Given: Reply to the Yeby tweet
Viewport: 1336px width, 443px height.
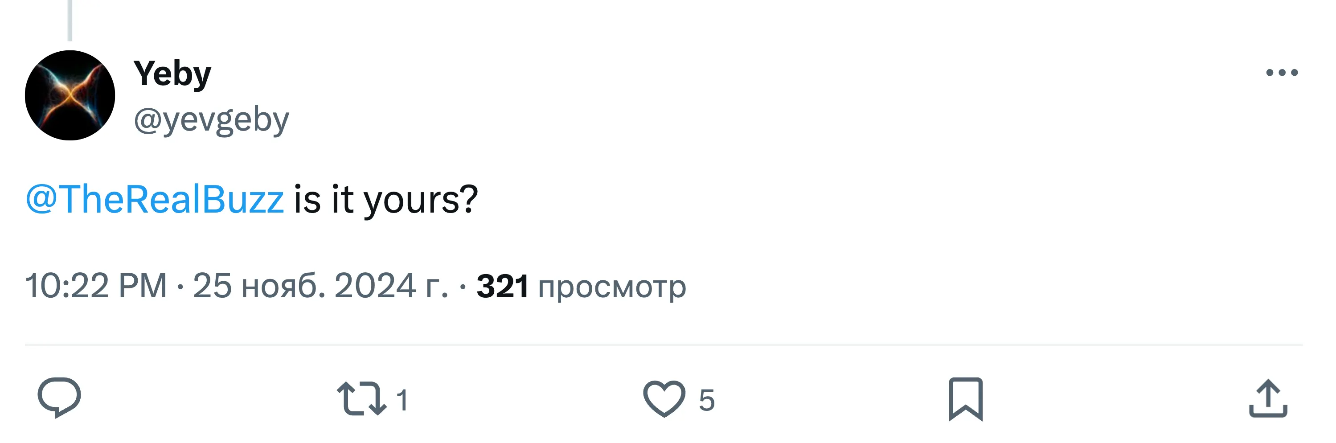Looking at the screenshot, I should pyautogui.click(x=59, y=398).
